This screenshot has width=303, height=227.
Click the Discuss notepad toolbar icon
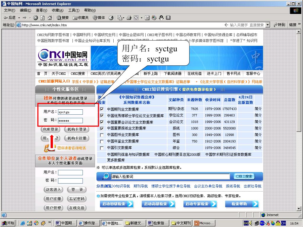(x=147, y=18)
